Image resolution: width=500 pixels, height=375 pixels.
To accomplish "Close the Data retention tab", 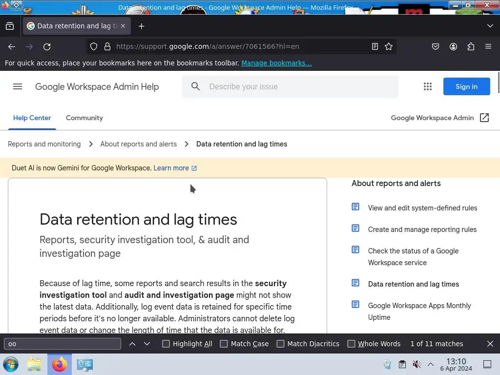I will [x=123, y=26].
